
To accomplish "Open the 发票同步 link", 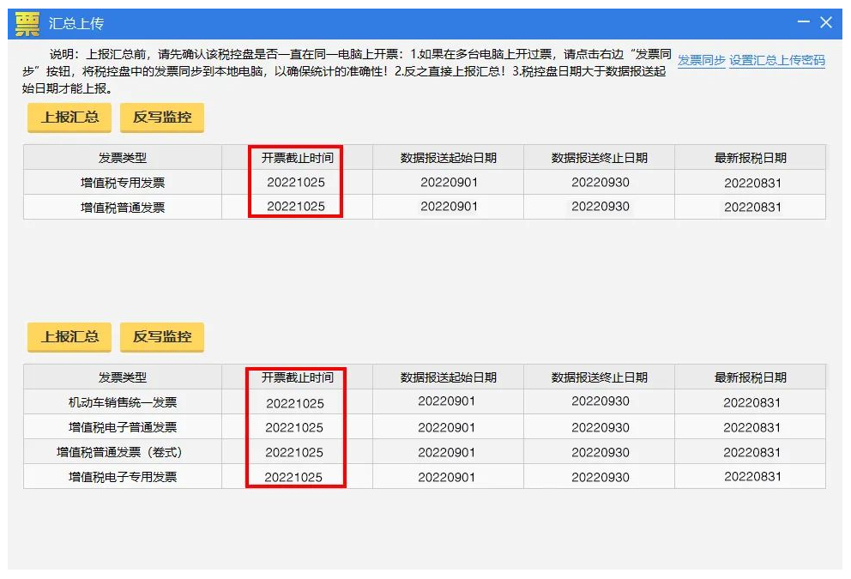I will pos(701,61).
